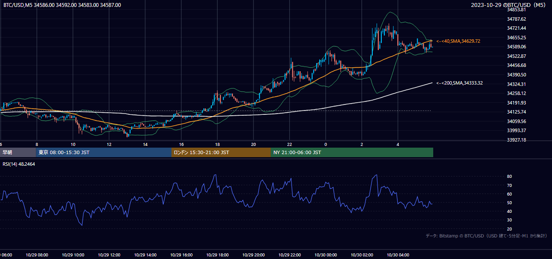
Task: Click the hour tick 0 under price chart
Action: 326,144
